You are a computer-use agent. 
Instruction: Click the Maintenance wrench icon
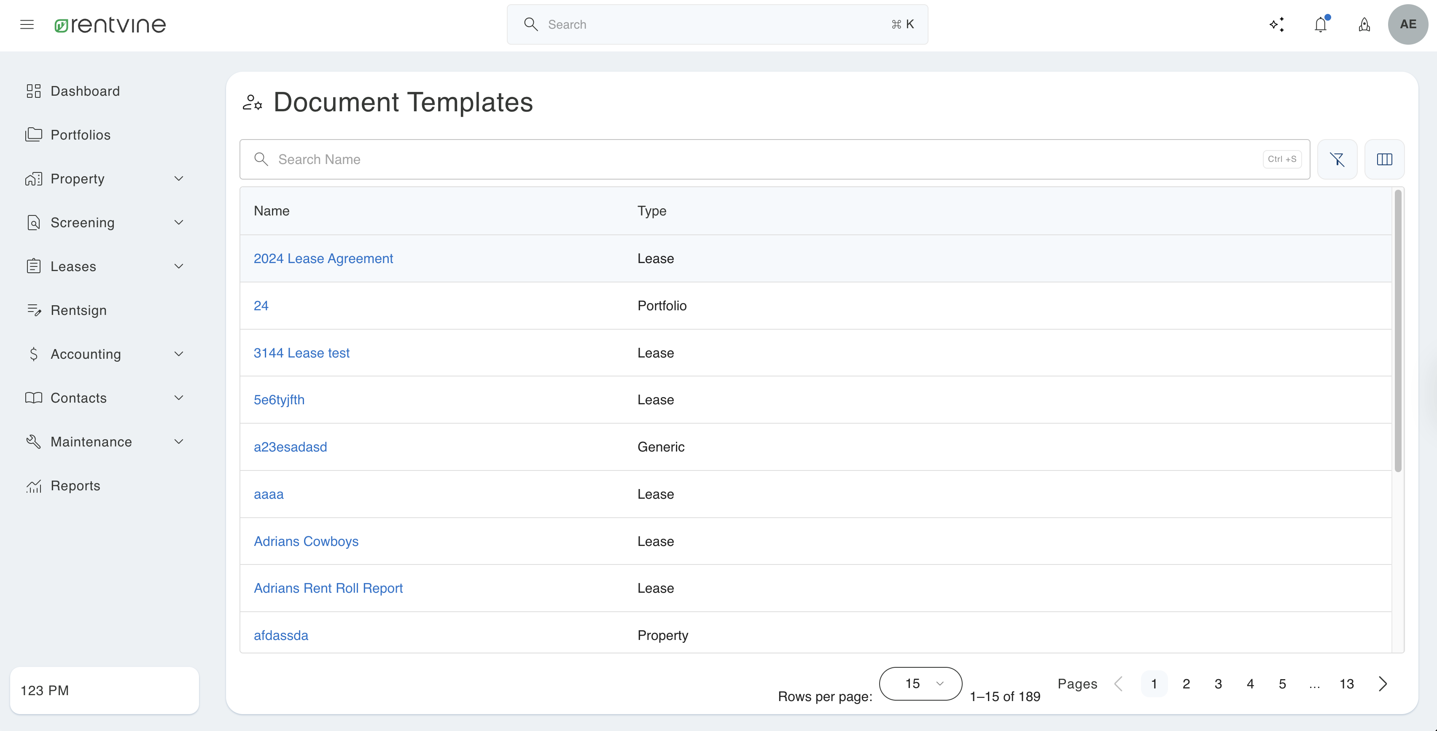point(33,442)
